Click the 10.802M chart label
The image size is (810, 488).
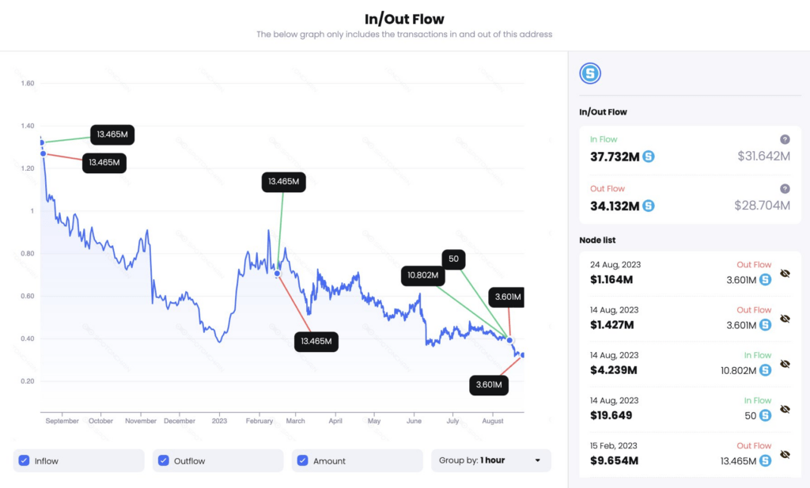pyautogui.click(x=422, y=276)
